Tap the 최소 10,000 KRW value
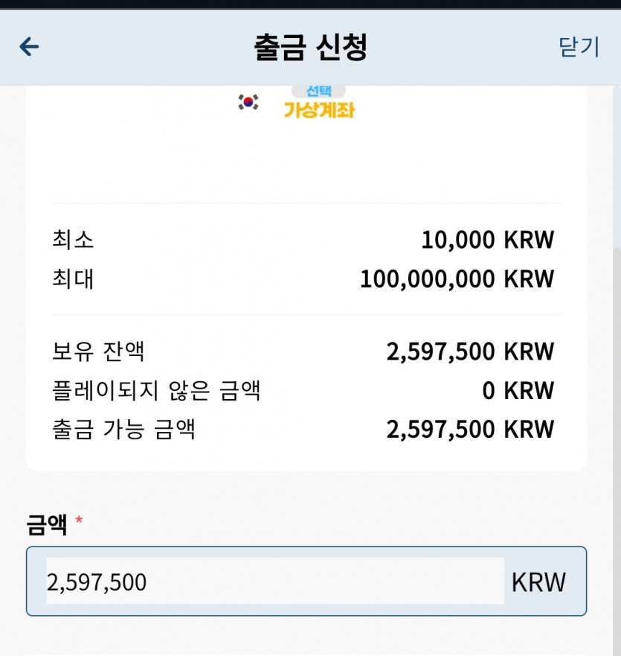This screenshot has width=621, height=656. (x=487, y=240)
